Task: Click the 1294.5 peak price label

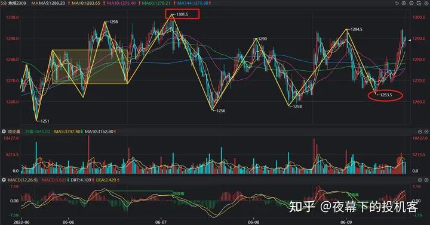Action: (x=357, y=29)
